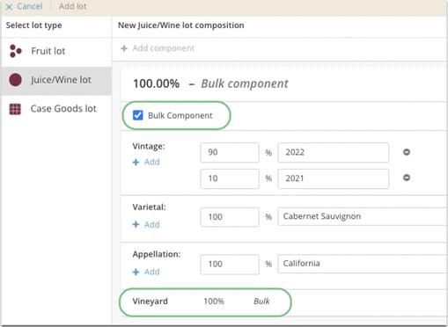Image resolution: width=448 pixels, height=327 pixels.
Task: Click the Add component plus icon
Action: click(x=124, y=48)
